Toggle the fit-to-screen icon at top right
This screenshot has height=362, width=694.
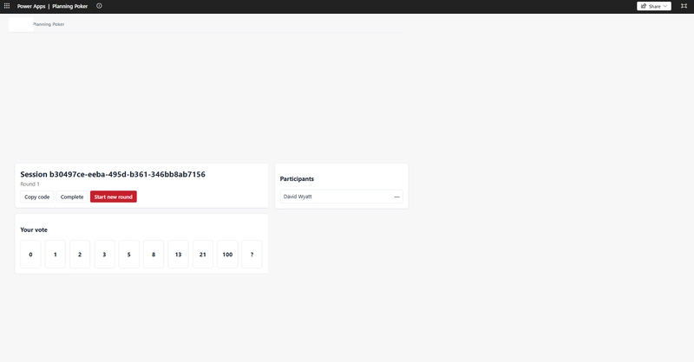pos(684,6)
